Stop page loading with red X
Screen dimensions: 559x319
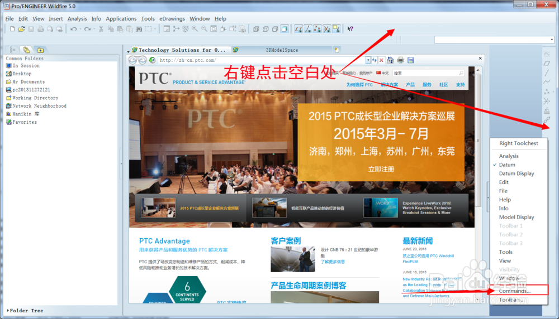[x=381, y=60]
